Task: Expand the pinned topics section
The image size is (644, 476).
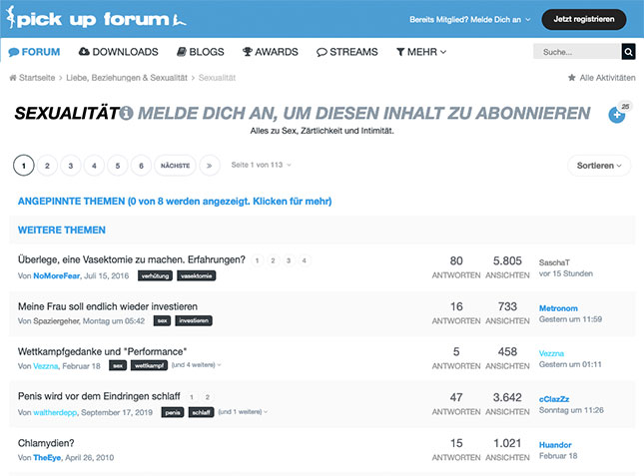Action: [x=175, y=201]
